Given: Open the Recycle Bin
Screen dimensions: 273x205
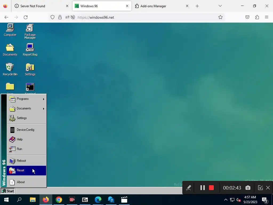Looking at the screenshot, I should pyautogui.click(x=10, y=69).
